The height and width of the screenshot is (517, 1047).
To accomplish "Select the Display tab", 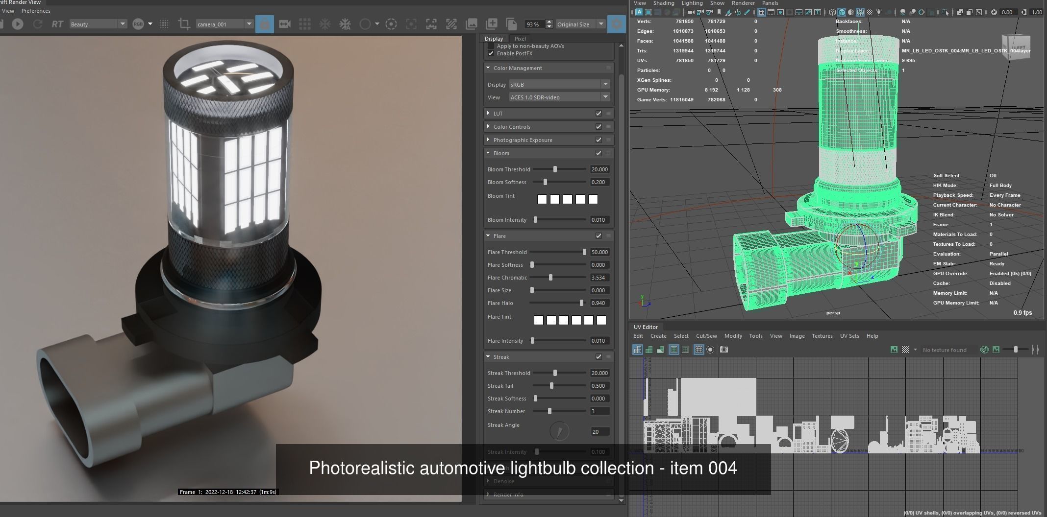I will point(494,39).
